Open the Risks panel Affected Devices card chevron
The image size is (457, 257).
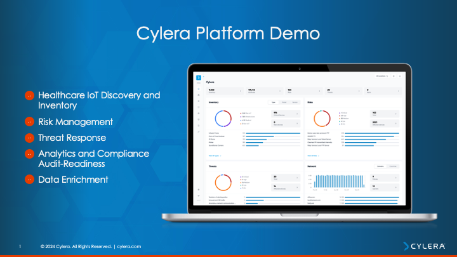[396, 124]
